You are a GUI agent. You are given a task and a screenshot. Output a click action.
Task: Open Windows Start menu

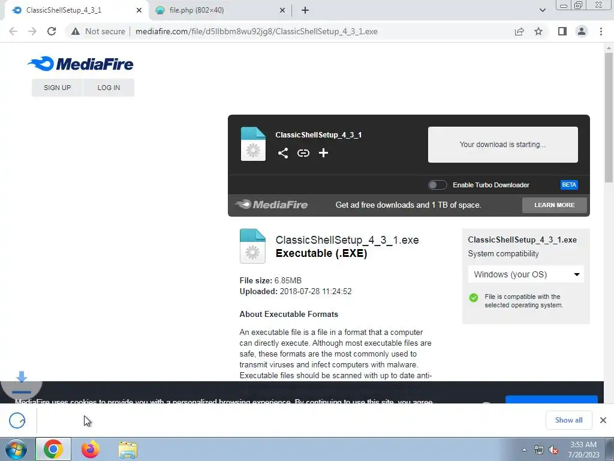point(16,449)
